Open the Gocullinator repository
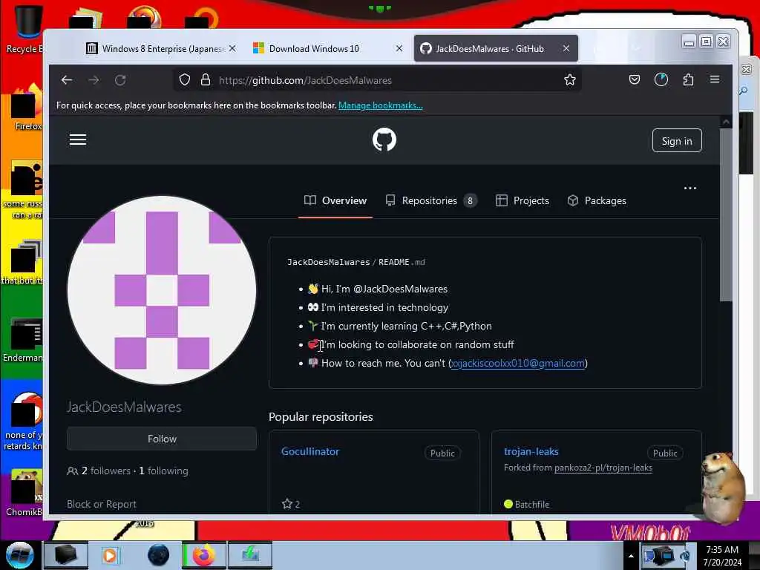This screenshot has width=760, height=570. [x=310, y=451]
